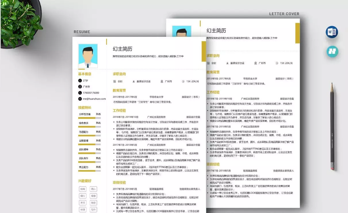Image resolution: width=348 pixels, height=213 pixels.
Task: Select the 瑜伽 hobby tag
Action: 93,196
